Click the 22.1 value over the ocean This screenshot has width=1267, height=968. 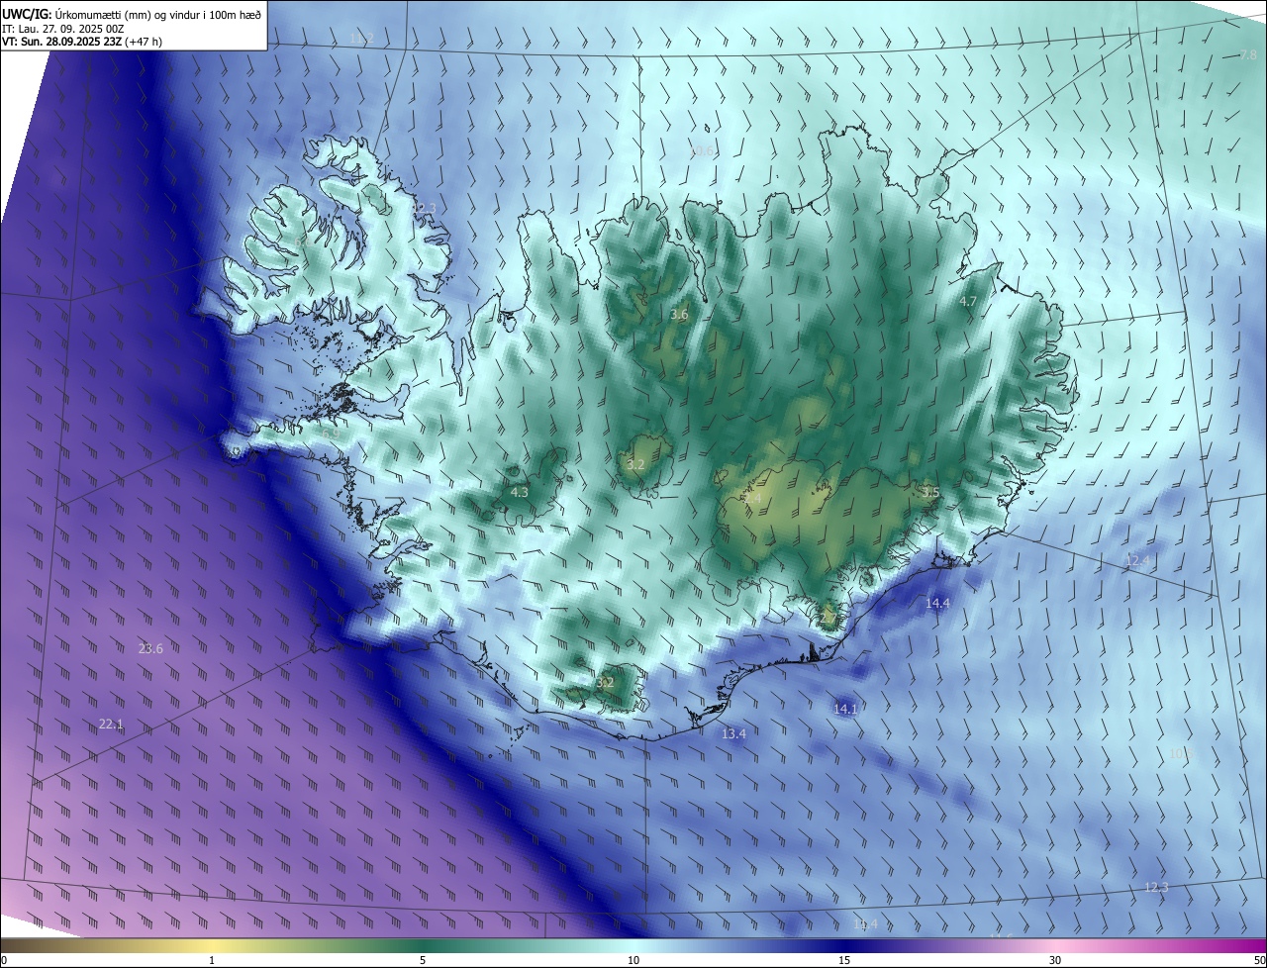(x=111, y=724)
